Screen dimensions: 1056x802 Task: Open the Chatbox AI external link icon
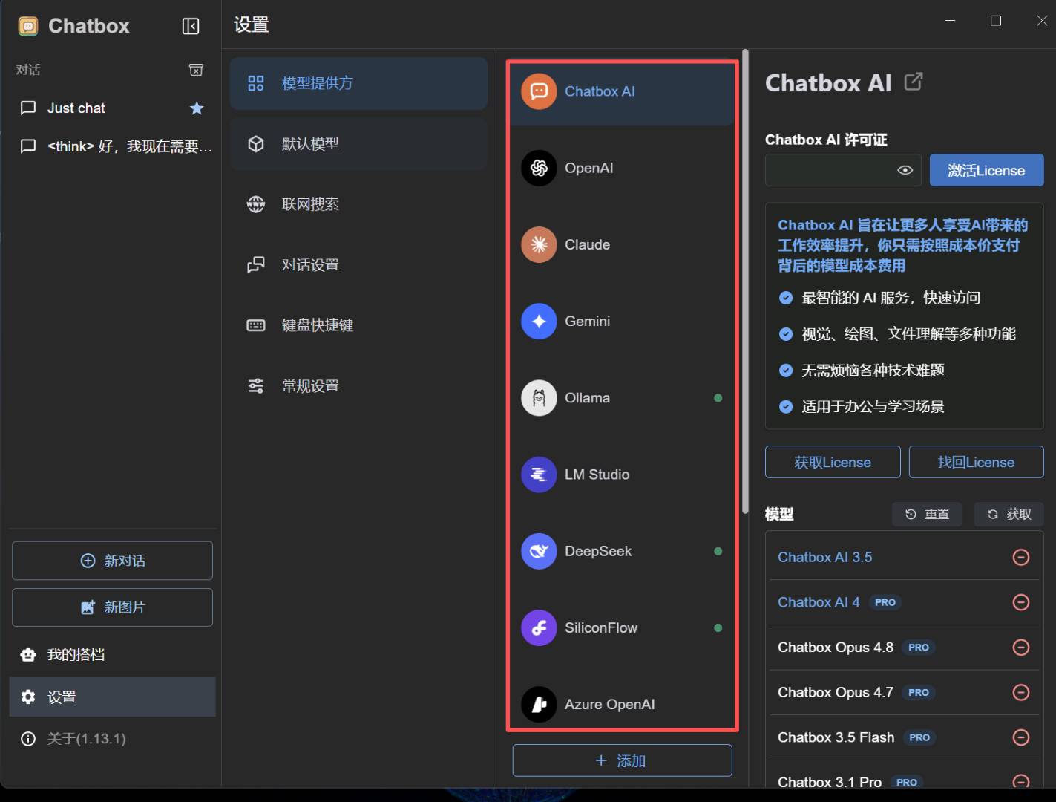914,82
